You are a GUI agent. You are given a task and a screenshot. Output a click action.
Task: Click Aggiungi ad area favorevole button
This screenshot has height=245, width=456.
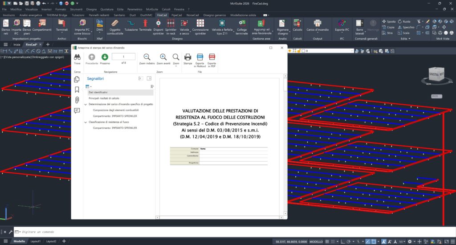(261, 27)
